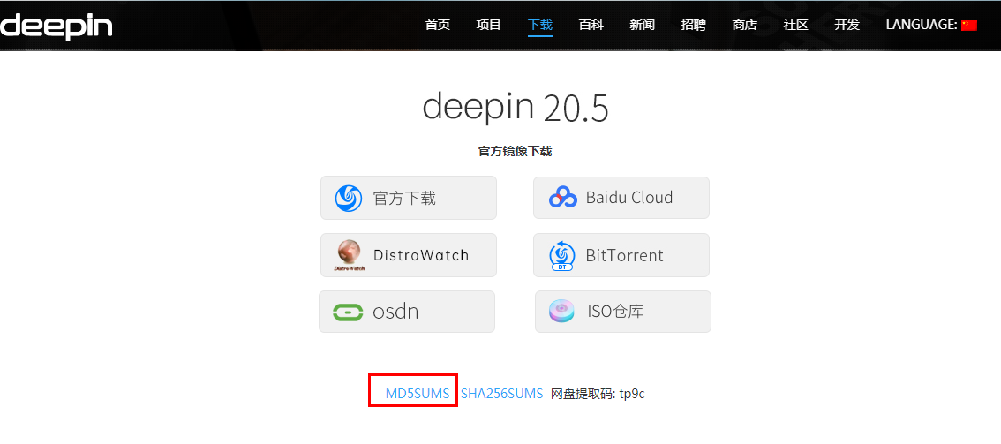Click the DistroWatch download button
The height and width of the screenshot is (444, 1001).
tap(409, 255)
